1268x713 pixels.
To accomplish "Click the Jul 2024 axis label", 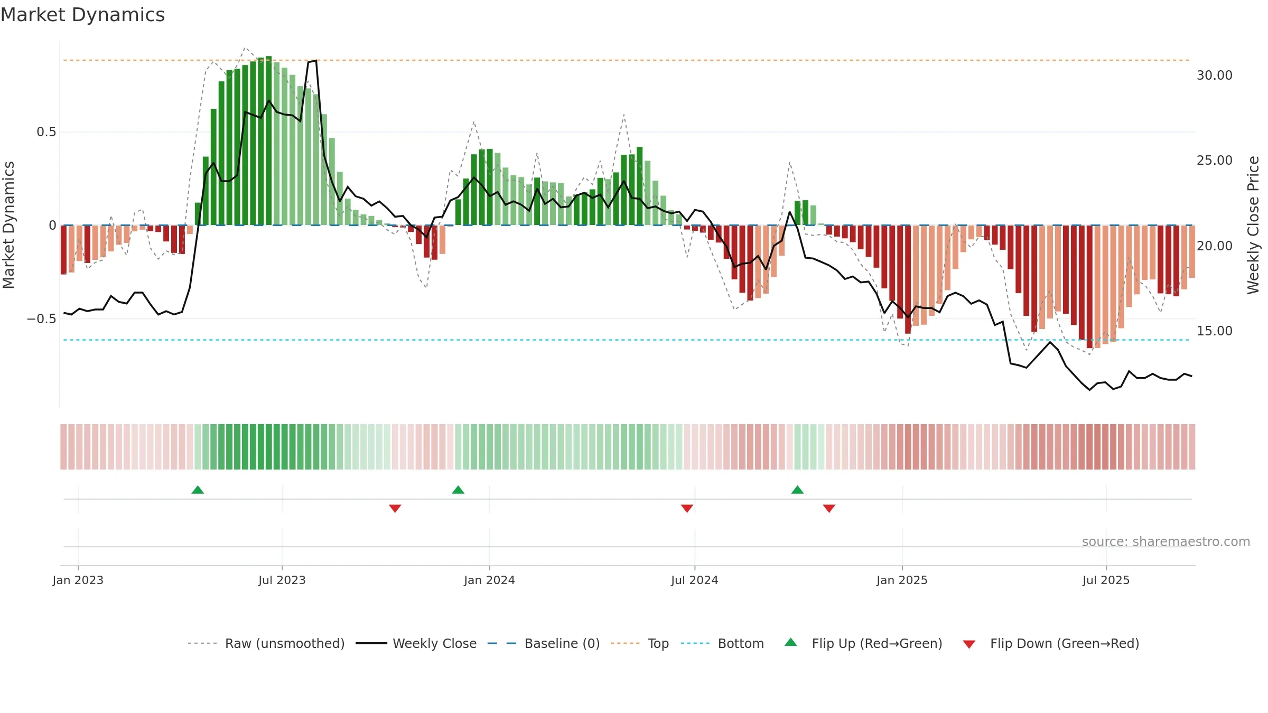I will pos(695,580).
